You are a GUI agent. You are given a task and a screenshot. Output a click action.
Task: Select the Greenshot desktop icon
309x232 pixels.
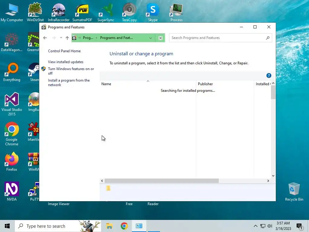point(33,42)
